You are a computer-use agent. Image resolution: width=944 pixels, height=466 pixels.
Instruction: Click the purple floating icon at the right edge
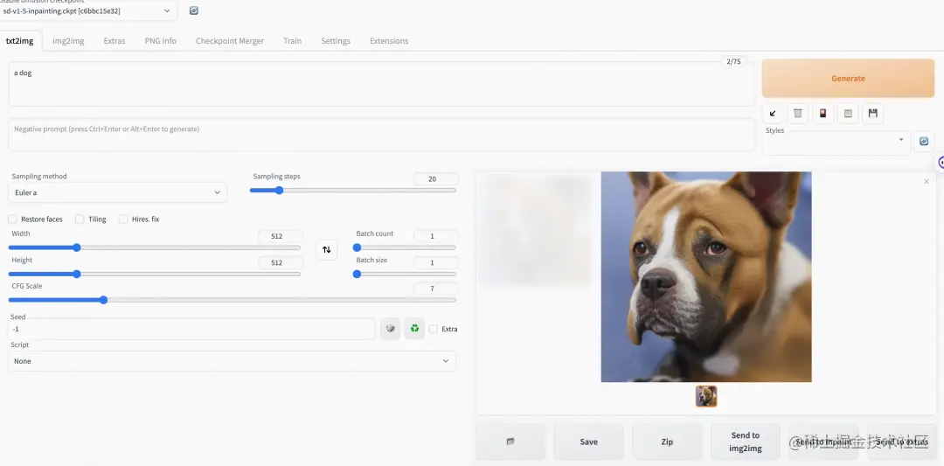pos(941,163)
